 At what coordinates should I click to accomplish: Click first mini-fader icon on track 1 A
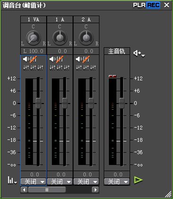tap(52, 68)
